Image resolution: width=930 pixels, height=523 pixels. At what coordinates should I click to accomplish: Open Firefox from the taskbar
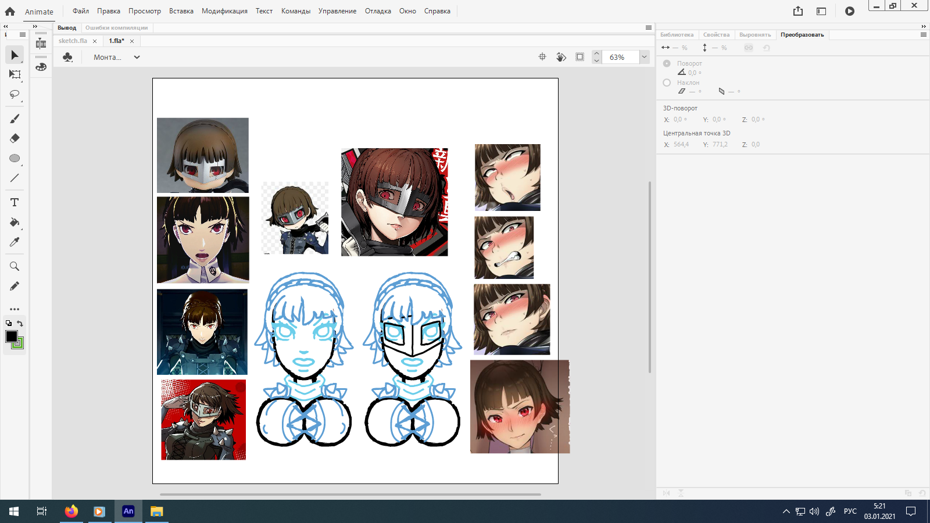pyautogui.click(x=71, y=511)
